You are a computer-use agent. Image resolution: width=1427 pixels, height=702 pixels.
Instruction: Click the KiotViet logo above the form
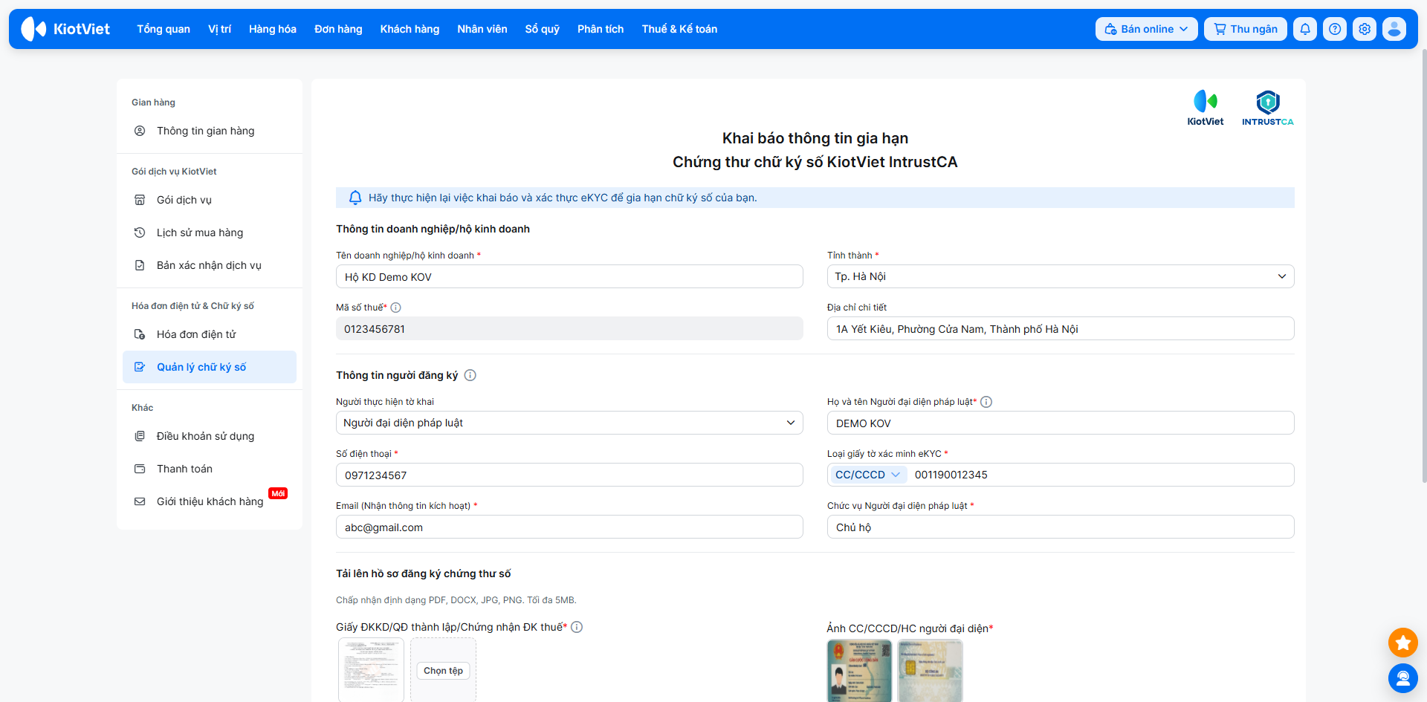[1205, 108]
